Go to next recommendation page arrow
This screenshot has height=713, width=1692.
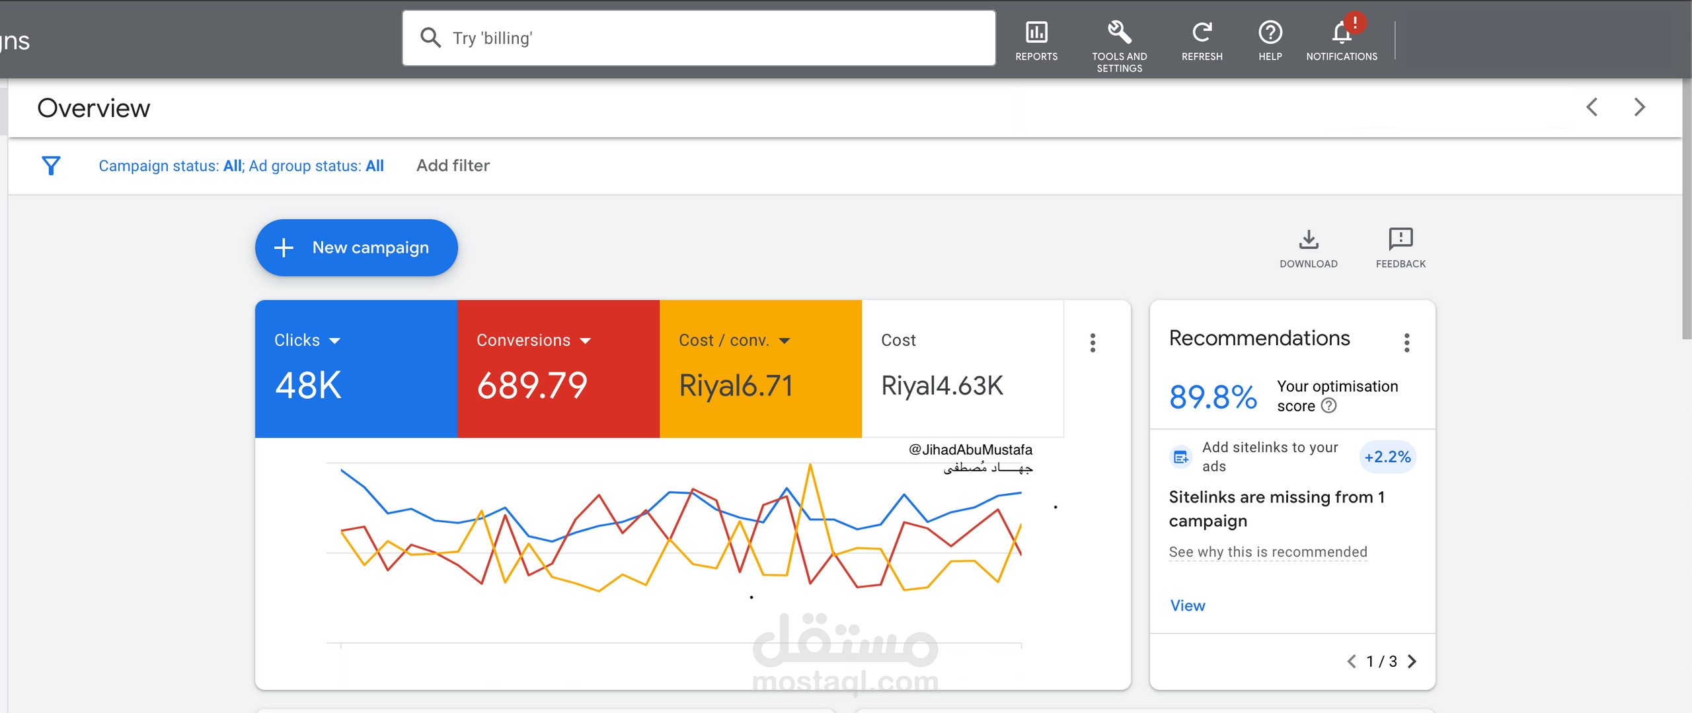[1412, 662]
